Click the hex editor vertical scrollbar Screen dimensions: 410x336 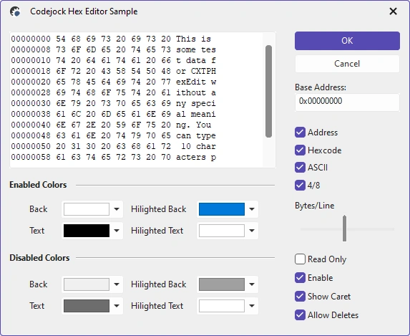pos(268,100)
